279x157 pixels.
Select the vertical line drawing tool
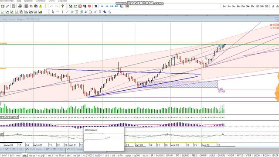(62, 12)
